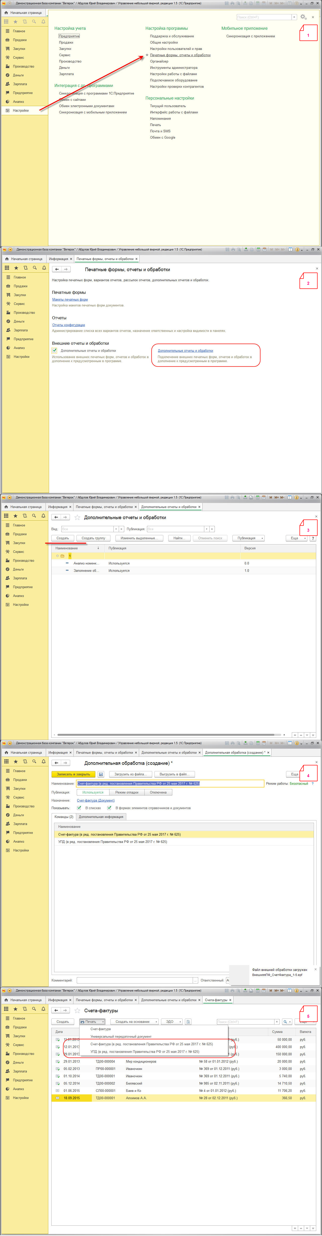Image resolution: width=322 pixels, height=1236 pixels.
Task: Open the Создать на основании dropdown
Action: pyautogui.click(x=134, y=1022)
